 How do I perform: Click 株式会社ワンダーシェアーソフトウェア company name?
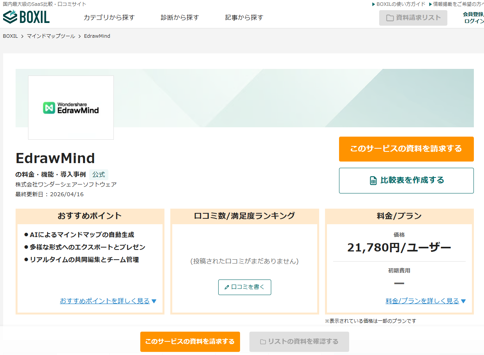click(x=66, y=185)
